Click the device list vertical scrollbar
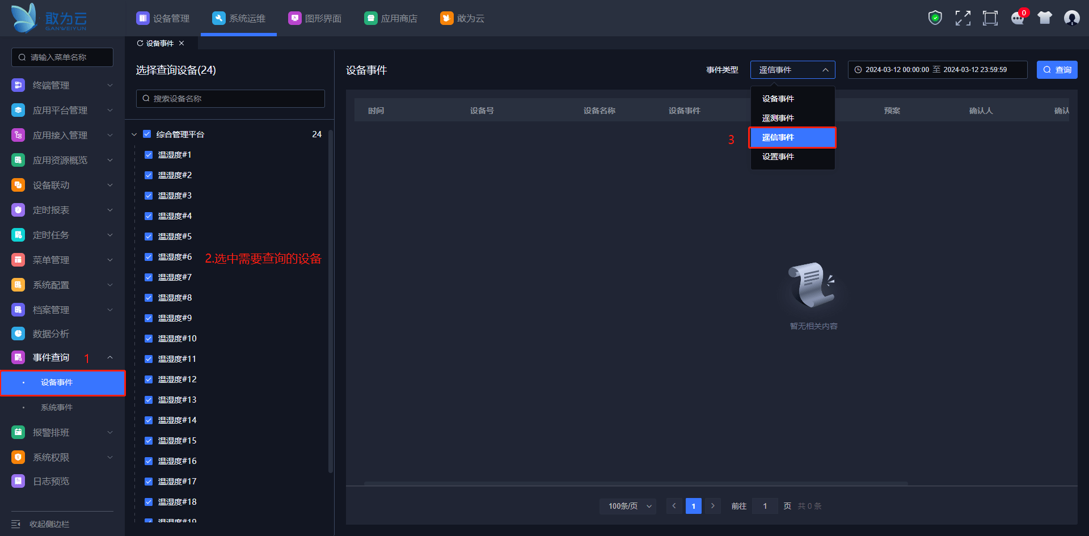This screenshot has width=1089, height=536. [331, 302]
